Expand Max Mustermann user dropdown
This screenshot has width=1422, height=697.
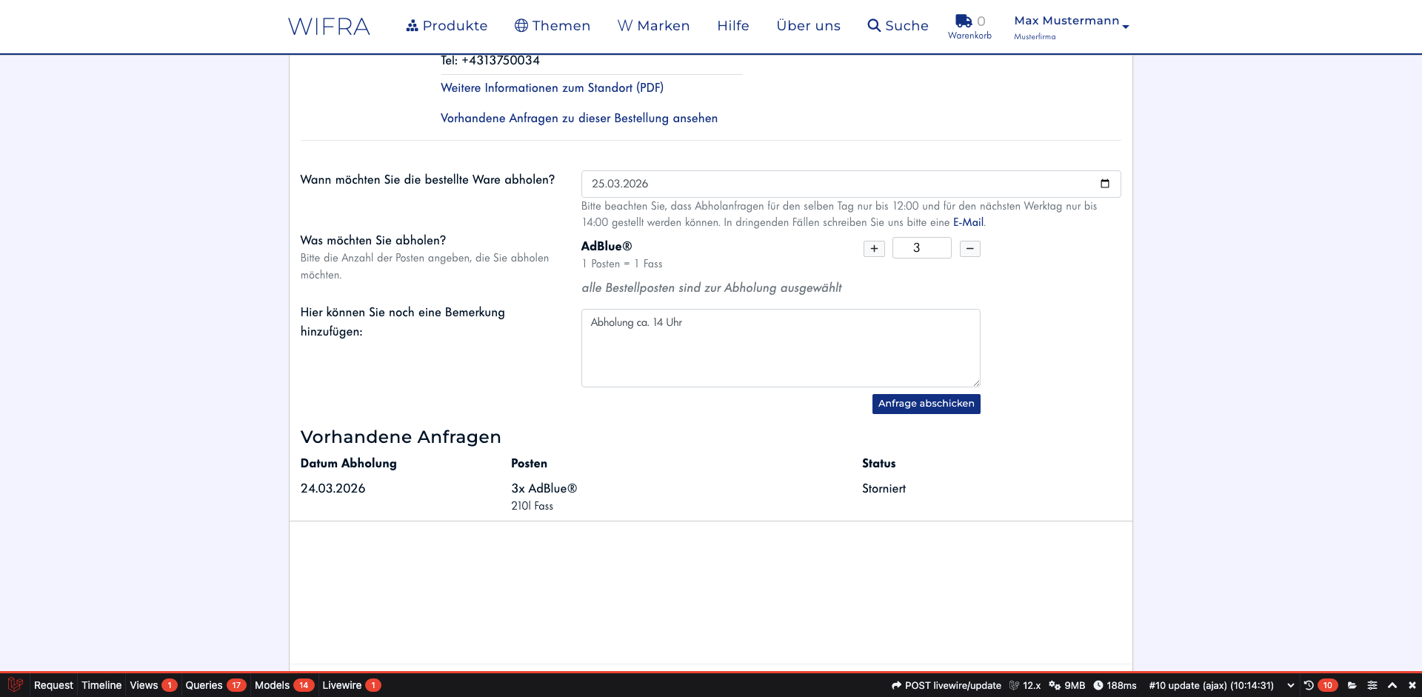pyautogui.click(x=1125, y=27)
